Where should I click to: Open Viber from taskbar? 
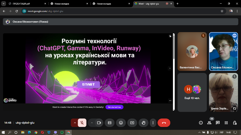point(55,132)
